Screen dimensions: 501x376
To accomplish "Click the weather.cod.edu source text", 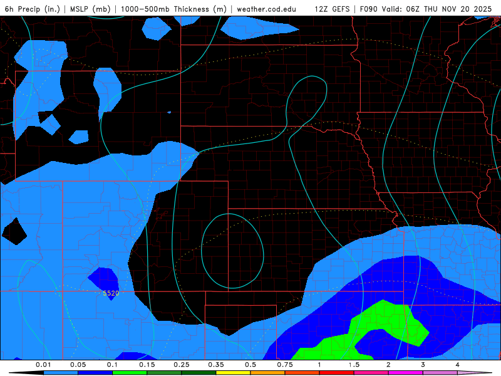I will (x=266, y=9).
